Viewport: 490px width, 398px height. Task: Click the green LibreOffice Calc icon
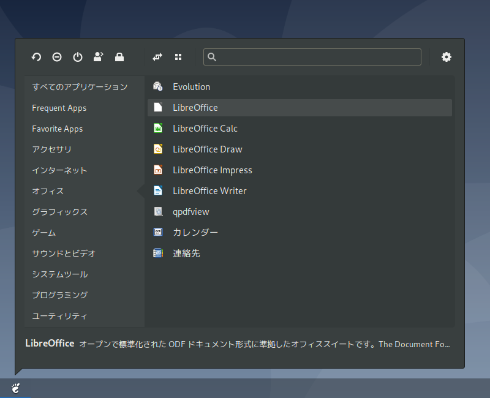tap(158, 128)
